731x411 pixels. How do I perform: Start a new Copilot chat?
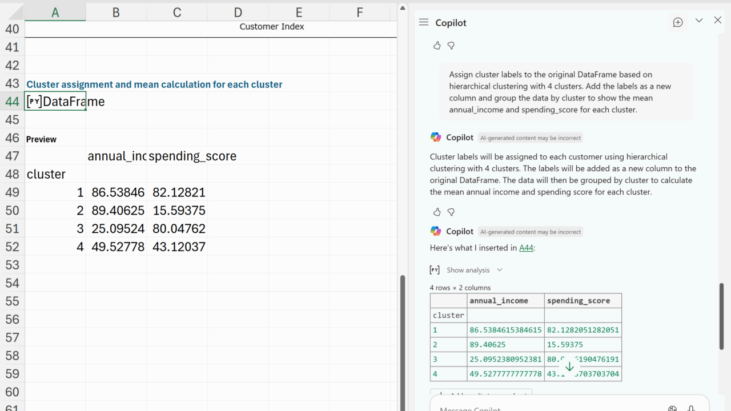tap(678, 22)
